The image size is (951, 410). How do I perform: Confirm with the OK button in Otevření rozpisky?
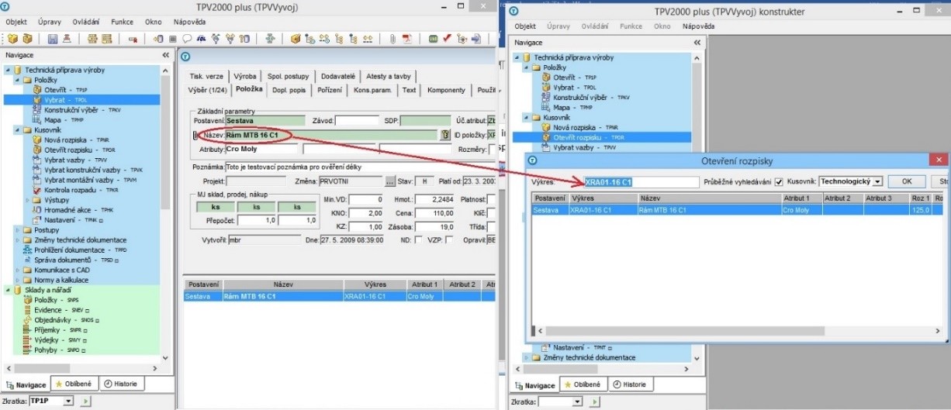click(907, 181)
